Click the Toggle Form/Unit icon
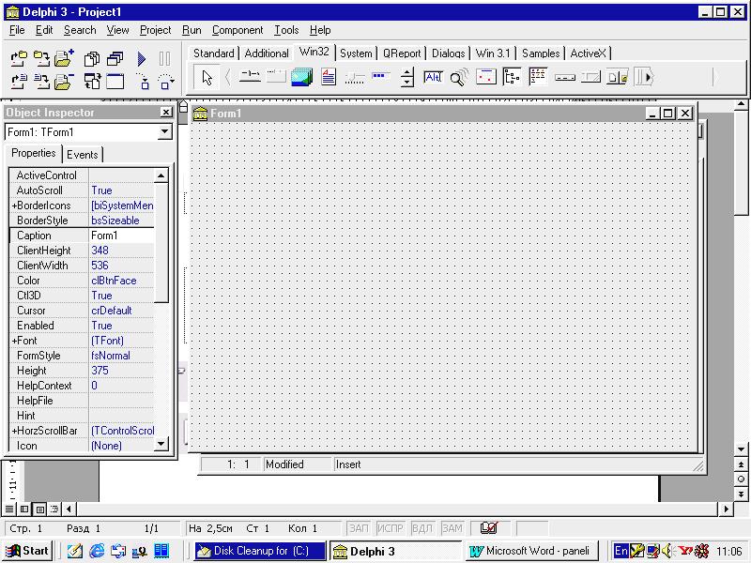751x563 pixels. (x=91, y=82)
